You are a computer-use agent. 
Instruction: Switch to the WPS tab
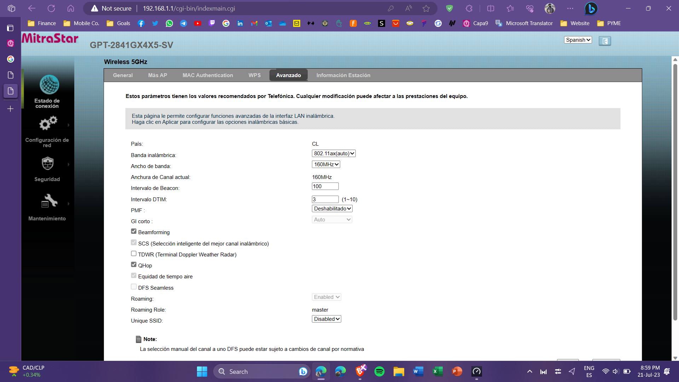pos(255,75)
